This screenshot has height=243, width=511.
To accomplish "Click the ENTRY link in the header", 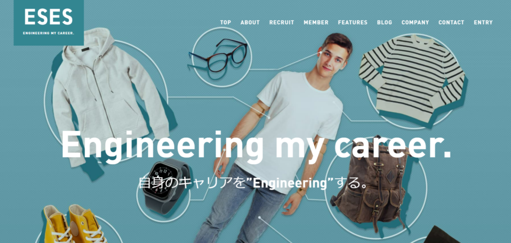I will point(483,22).
